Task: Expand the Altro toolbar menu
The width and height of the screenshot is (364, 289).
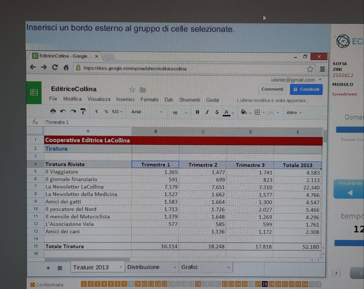Action: 294,112
